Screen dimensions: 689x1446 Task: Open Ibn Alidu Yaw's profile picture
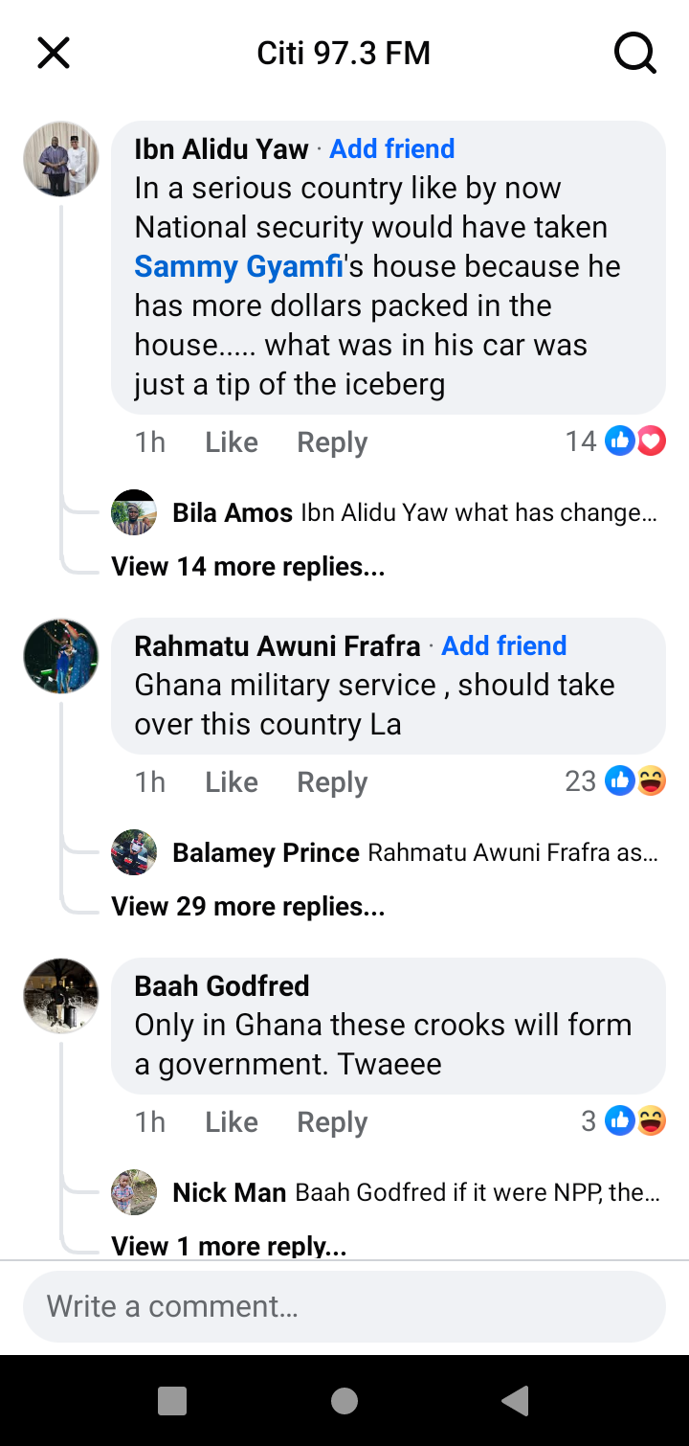pos(61,159)
